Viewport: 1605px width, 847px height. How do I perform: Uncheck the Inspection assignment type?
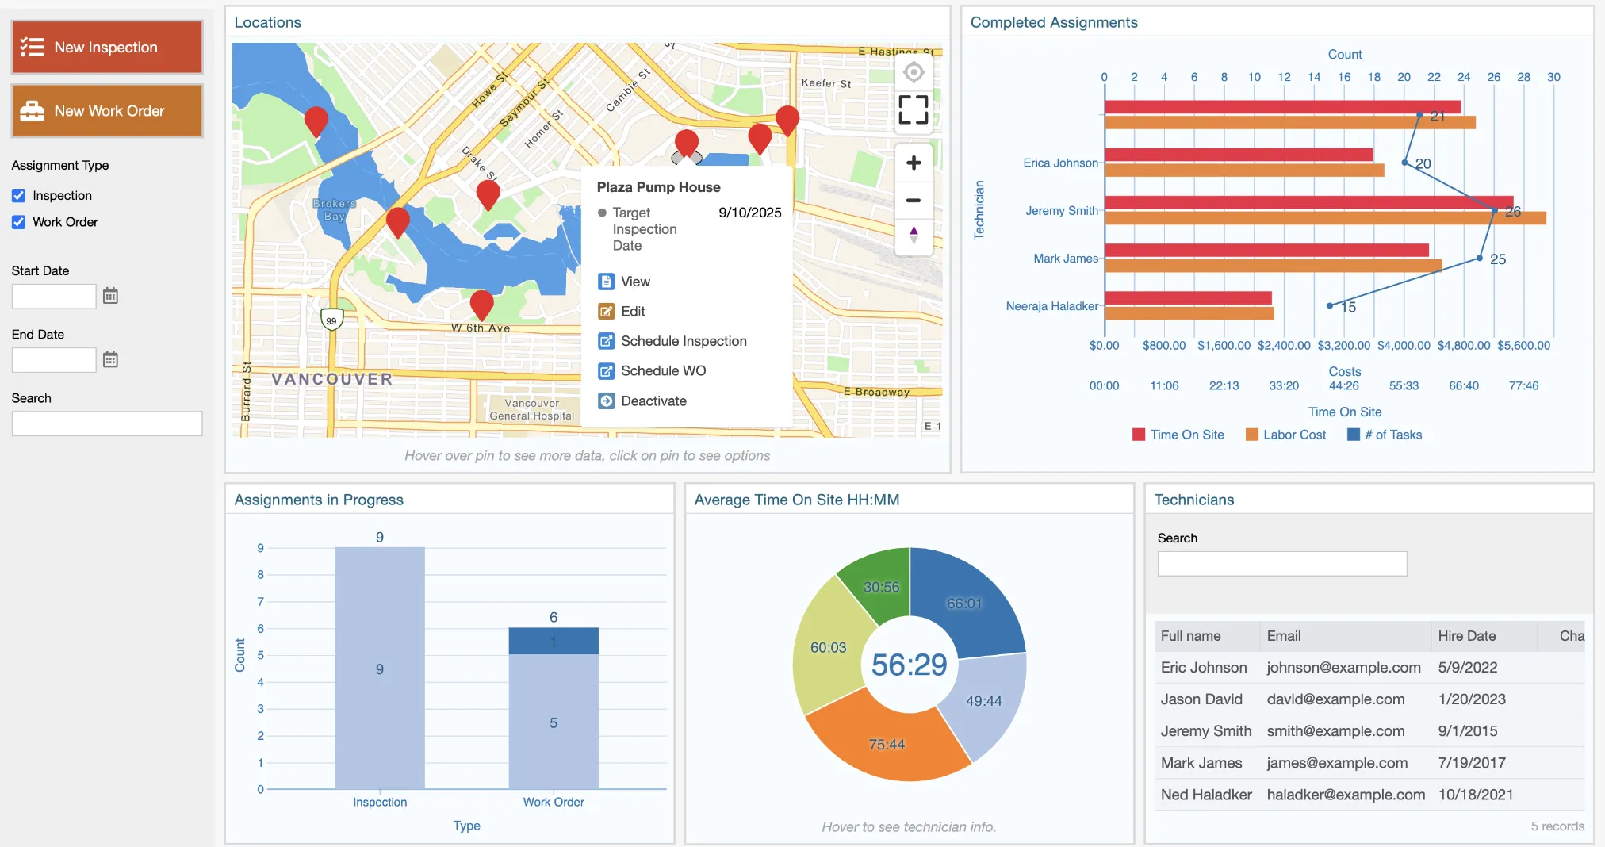coord(19,195)
